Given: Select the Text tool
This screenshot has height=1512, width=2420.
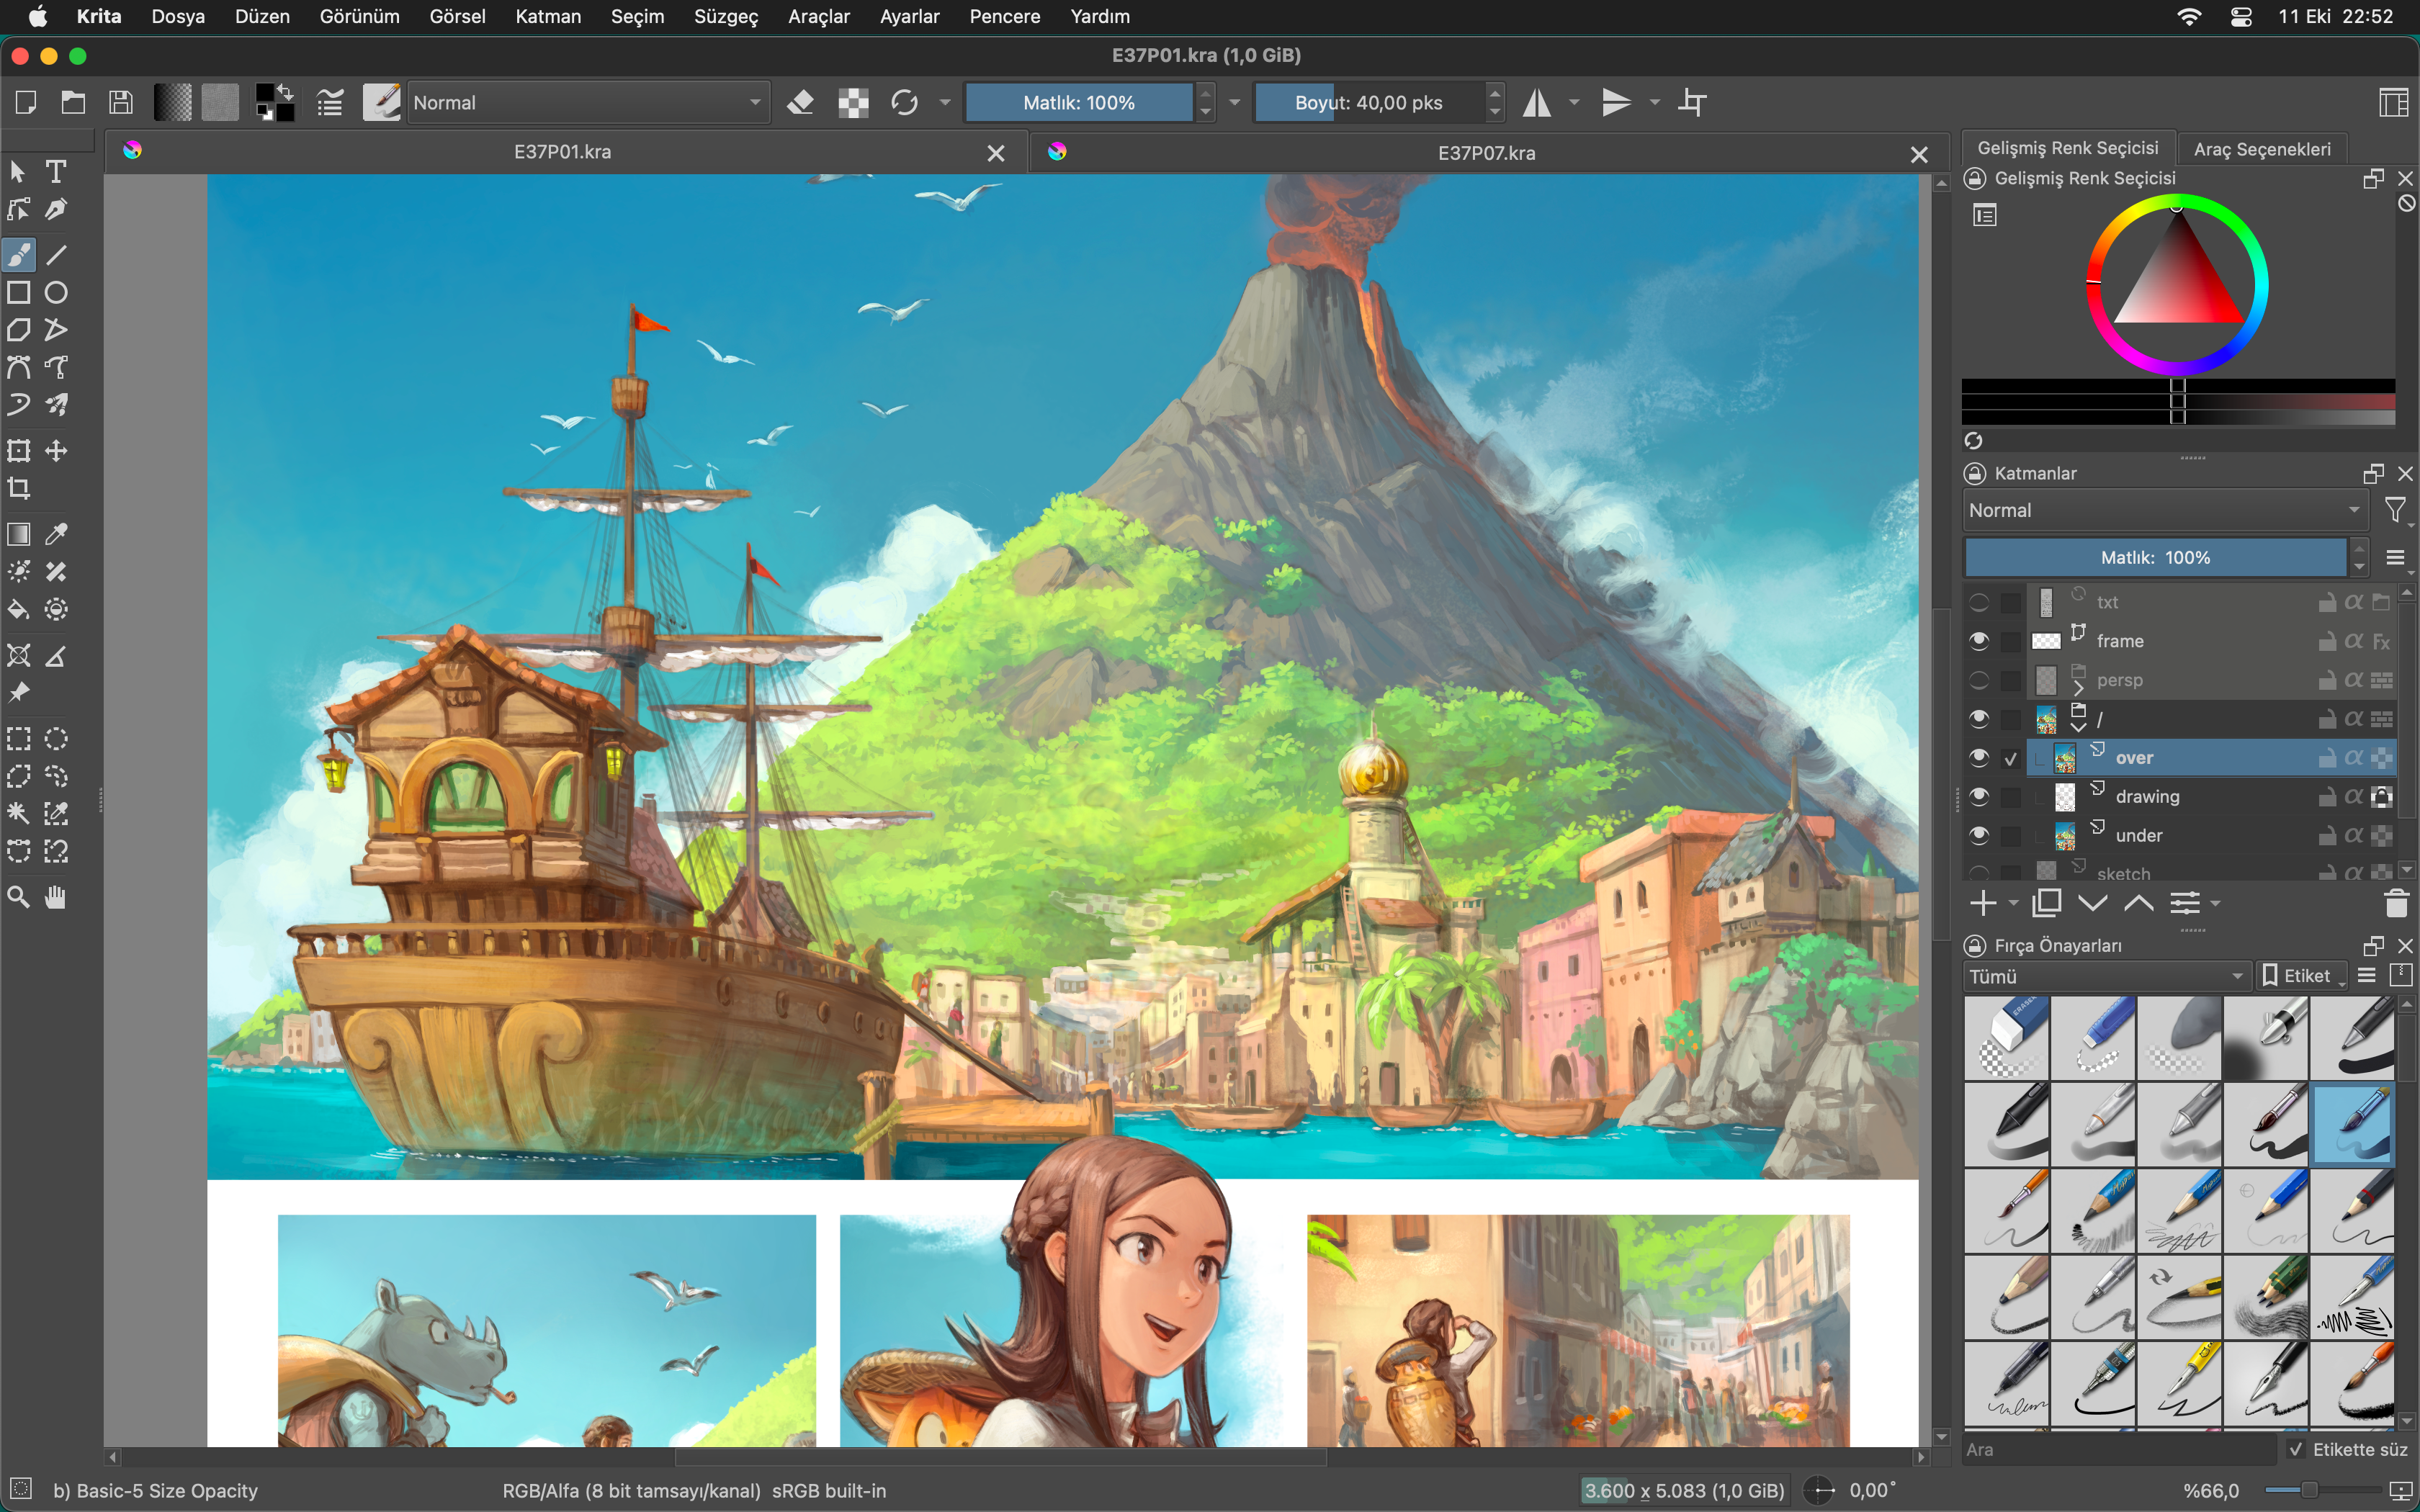Looking at the screenshot, I should pos(56,172).
